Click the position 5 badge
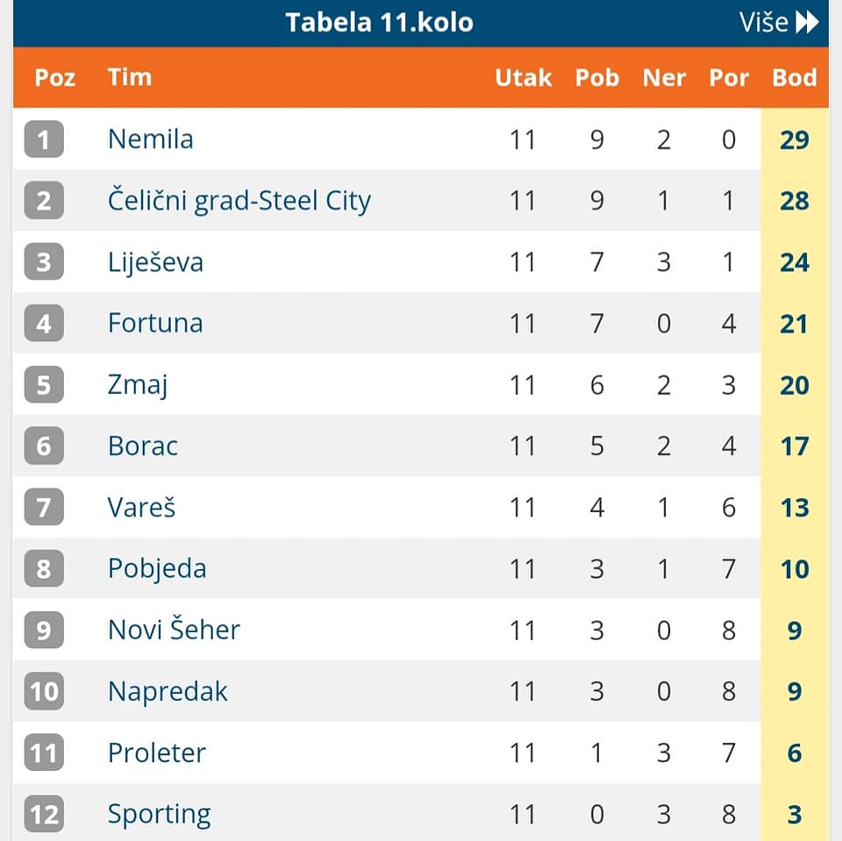 pos(44,385)
